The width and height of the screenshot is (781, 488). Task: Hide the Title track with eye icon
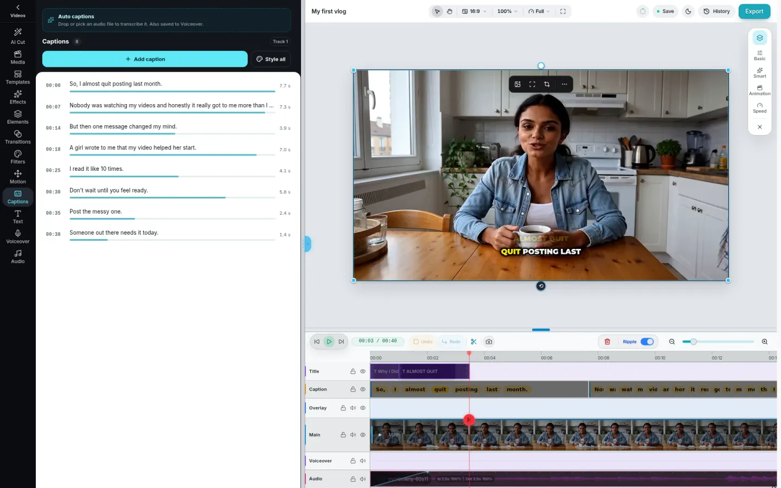point(363,371)
